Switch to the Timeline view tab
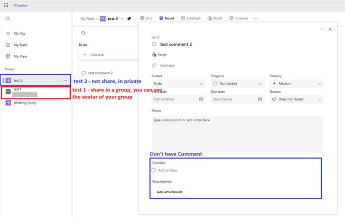345x218 pixels. point(239,18)
